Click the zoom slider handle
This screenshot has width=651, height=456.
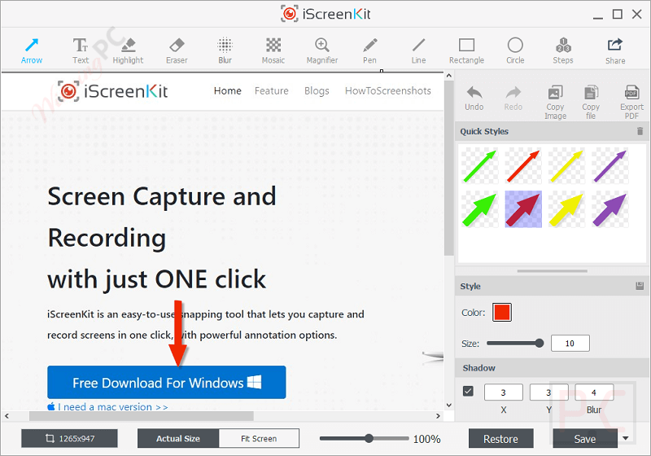tap(369, 438)
